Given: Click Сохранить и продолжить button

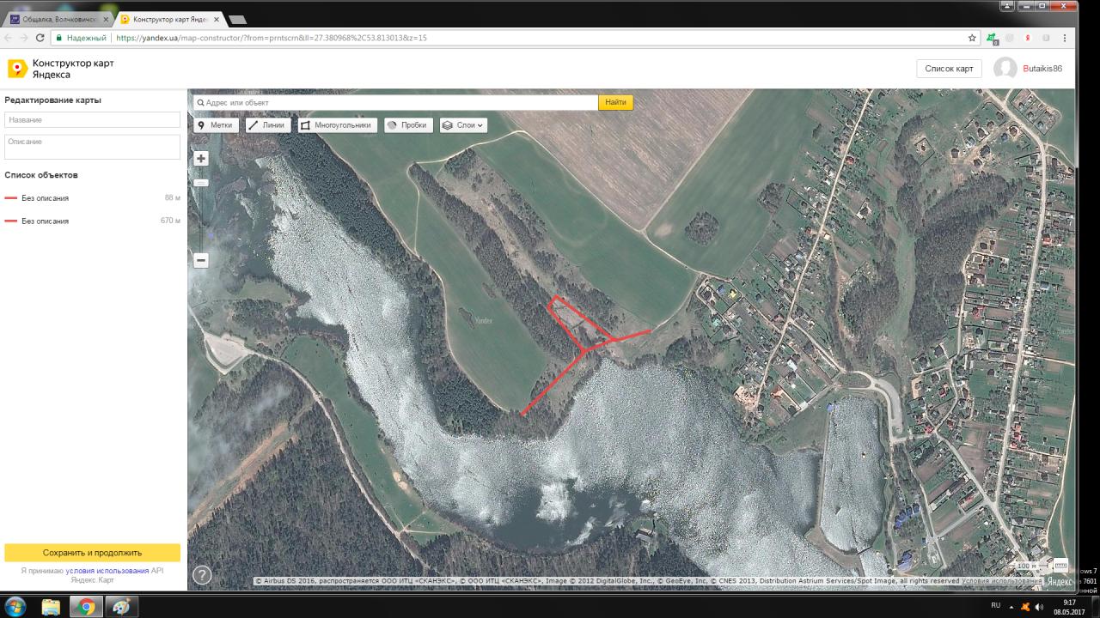Looking at the screenshot, I should [92, 553].
